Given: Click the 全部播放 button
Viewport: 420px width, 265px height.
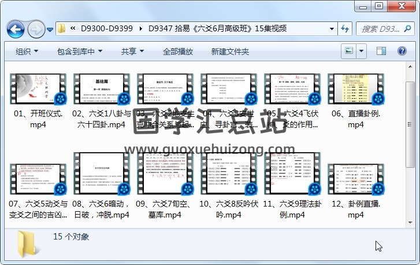Looking at the screenshot, I should coord(178,51).
